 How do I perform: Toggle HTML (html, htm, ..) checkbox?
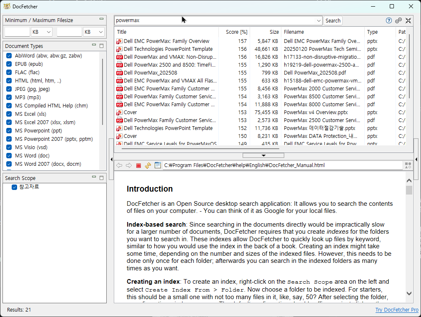point(9,81)
